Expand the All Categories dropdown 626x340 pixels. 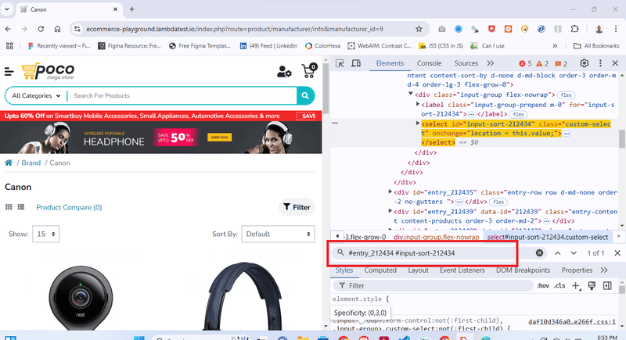34,95
